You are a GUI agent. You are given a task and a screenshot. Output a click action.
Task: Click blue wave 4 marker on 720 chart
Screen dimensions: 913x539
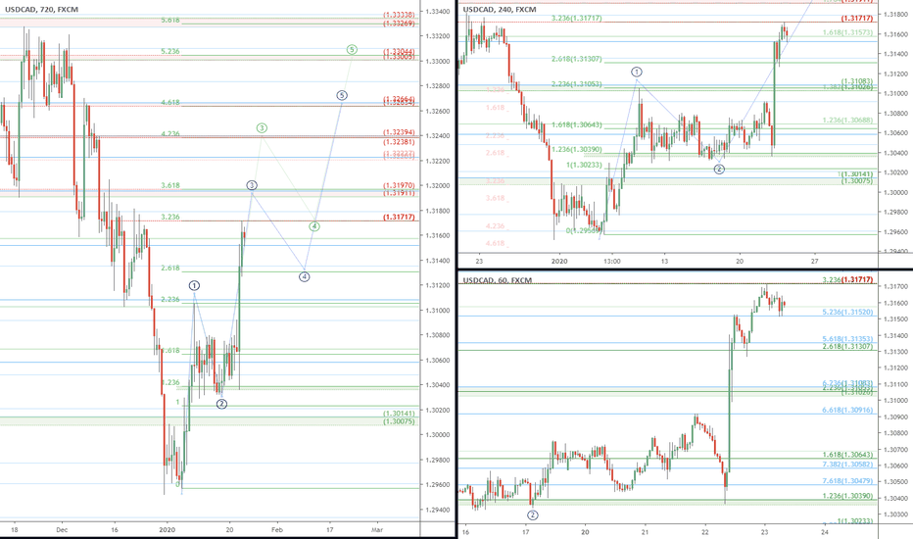(x=305, y=276)
